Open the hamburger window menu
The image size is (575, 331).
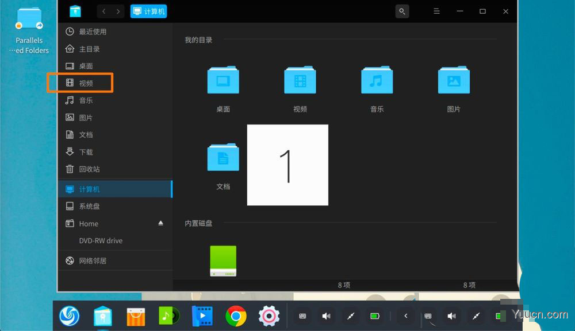[436, 11]
